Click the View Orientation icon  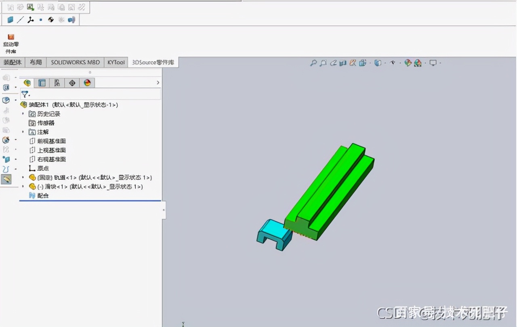tap(362, 63)
